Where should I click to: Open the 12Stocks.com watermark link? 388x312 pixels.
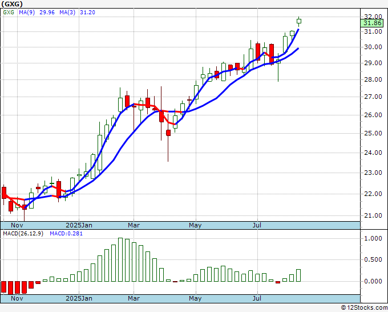point(364,307)
